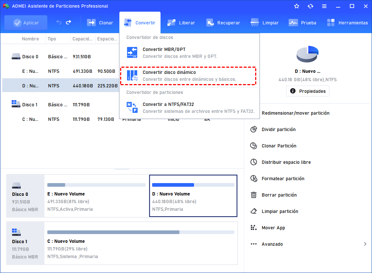Open the title bar hamburger menu

[x=324, y=6]
